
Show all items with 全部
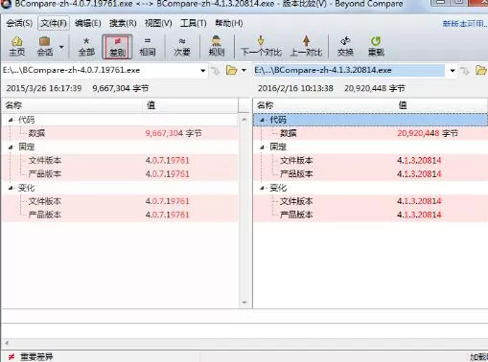(x=86, y=47)
